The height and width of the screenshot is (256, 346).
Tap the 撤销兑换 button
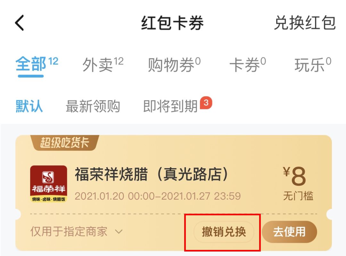pos(224,232)
